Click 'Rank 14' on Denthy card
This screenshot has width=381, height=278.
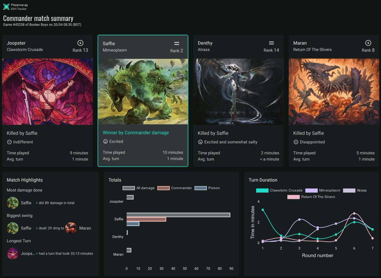(x=271, y=50)
